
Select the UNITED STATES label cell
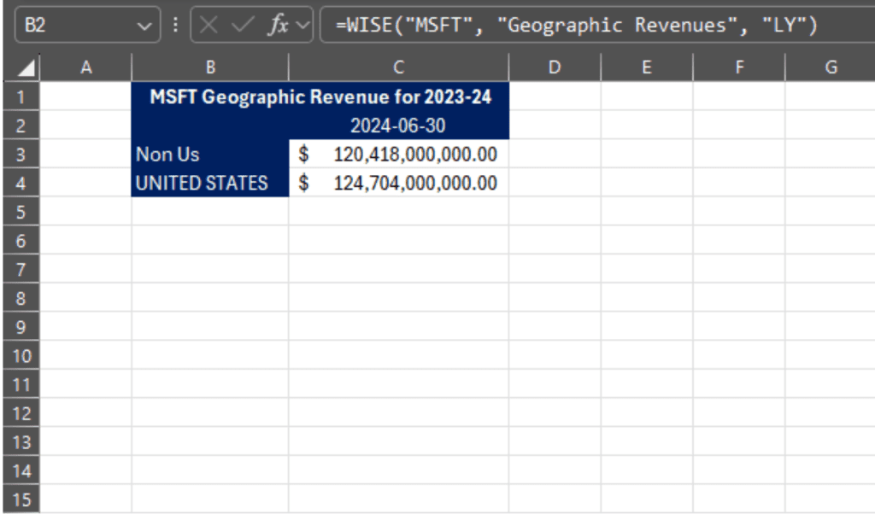pyautogui.click(x=209, y=183)
